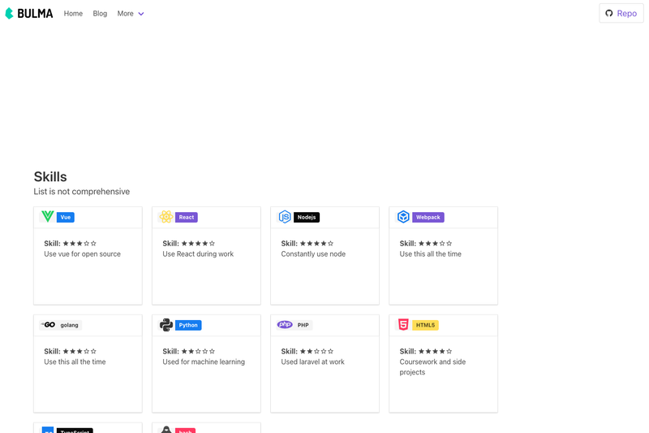Image resolution: width=649 pixels, height=433 pixels.
Task: Click 'Used laravel at work' text
Action: (x=312, y=362)
